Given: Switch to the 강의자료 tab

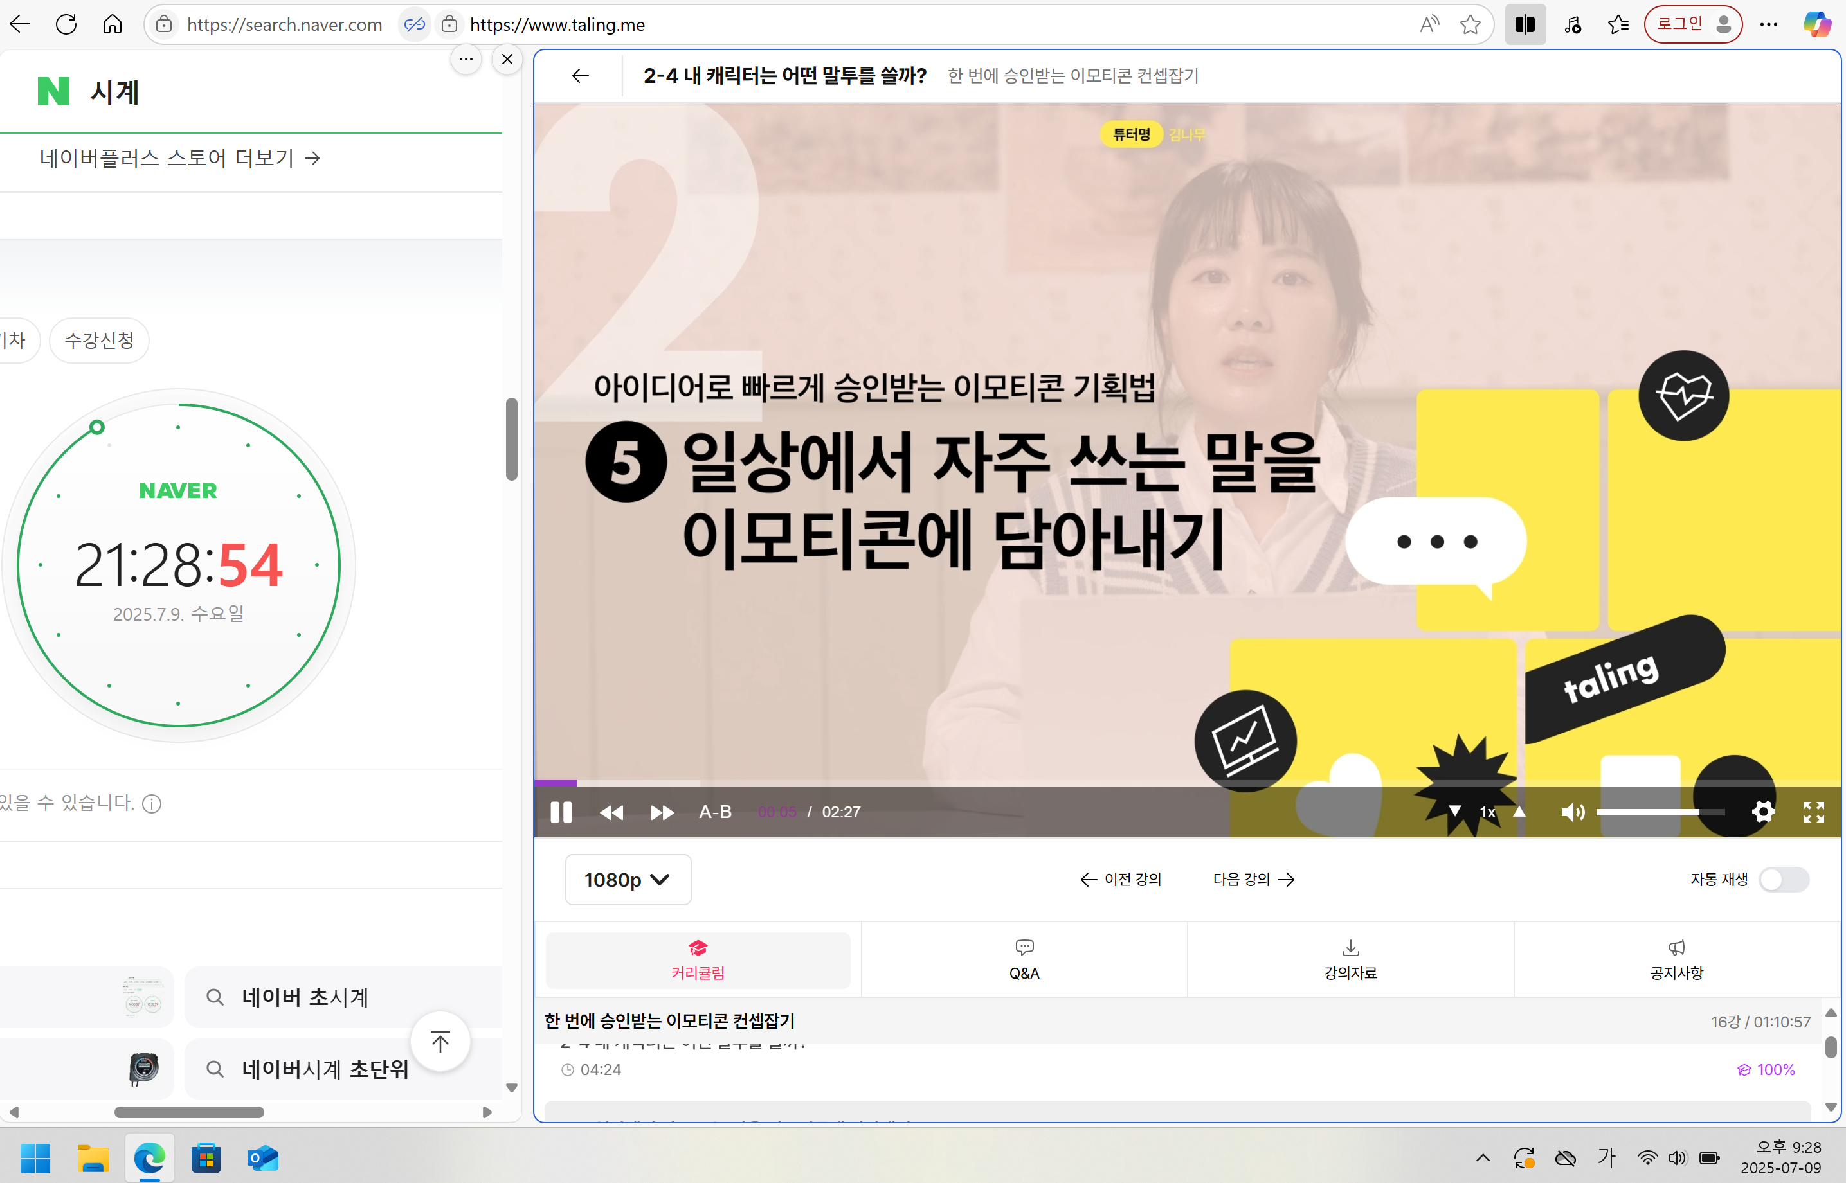Looking at the screenshot, I should tap(1350, 959).
